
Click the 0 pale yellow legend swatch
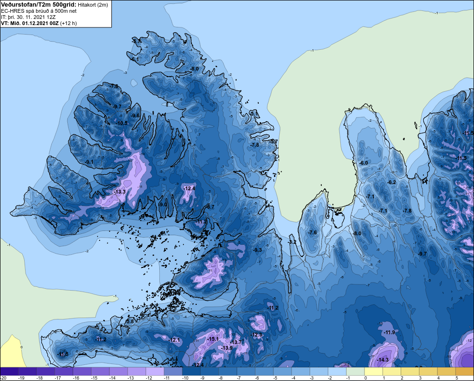[374, 372]
